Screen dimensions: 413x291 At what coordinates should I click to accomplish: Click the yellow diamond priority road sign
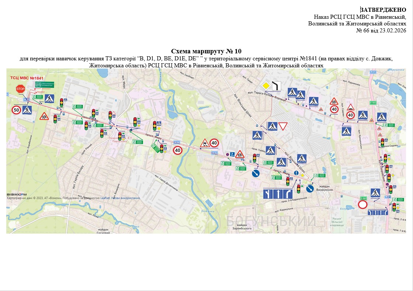tap(266, 86)
